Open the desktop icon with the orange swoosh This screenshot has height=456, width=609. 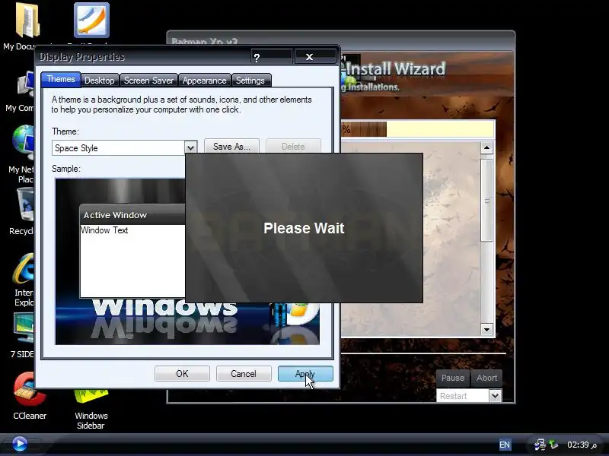pyautogui.click(x=91, y=21)
